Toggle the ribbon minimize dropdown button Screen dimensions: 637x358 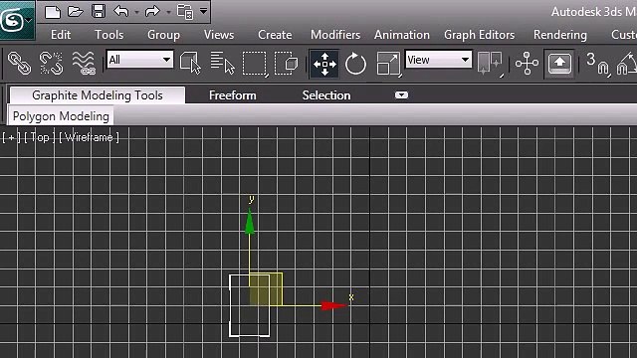tap(401, 95)
